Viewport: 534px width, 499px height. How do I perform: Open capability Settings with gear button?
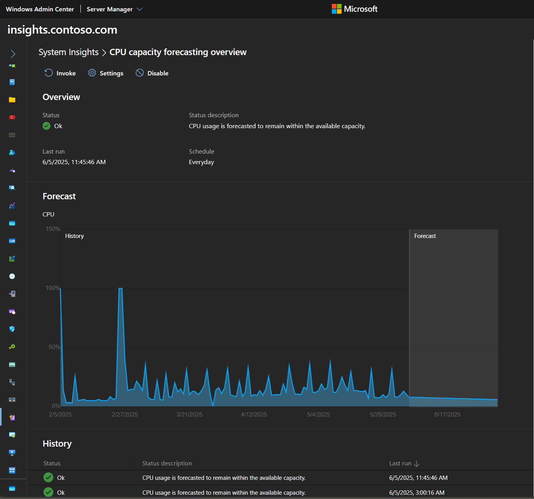tap(106, 73)
